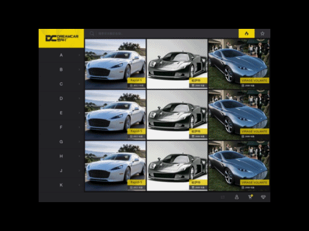Image resolution: width=309 pixels, height=231 pixels.
Task: Click the yellow Rapid-S label in second row
Action: click(136, 131)
